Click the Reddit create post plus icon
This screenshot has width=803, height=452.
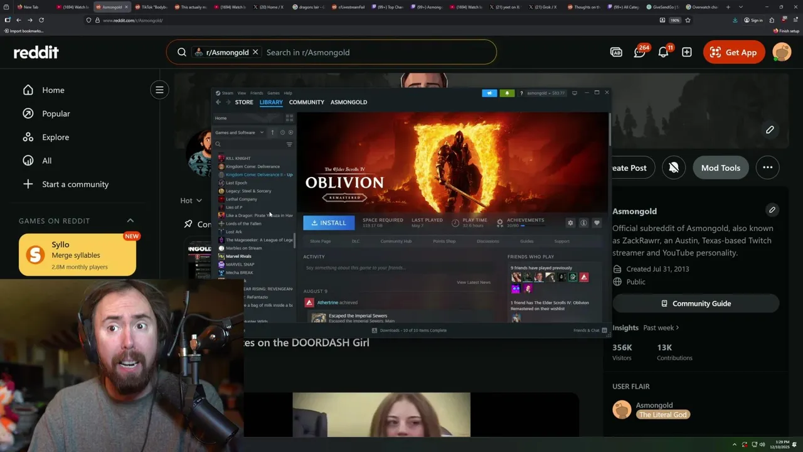[x=687, y=52]
